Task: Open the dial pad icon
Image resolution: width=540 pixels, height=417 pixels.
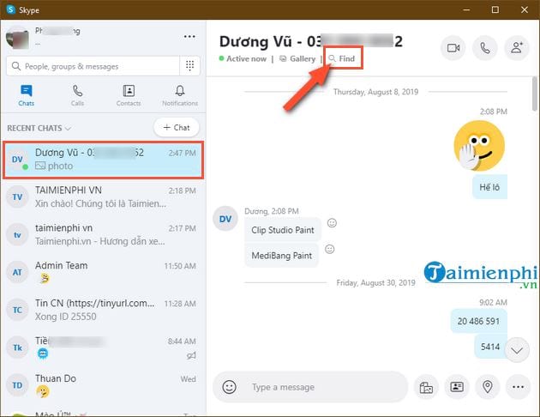Action: [189, 65]
